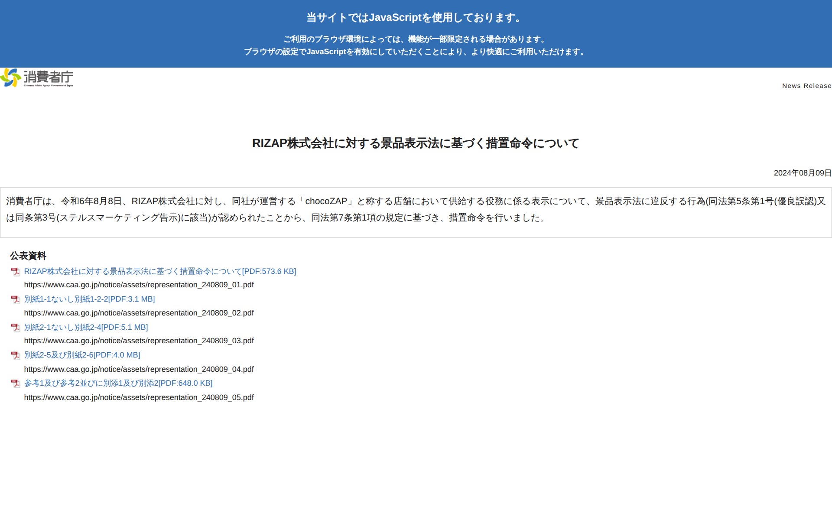Click PDF icon beside 別紙1-1ないし別紙1-2-2
This screenshot has height=520, width=832.
pyautogui.click(x=16, y=299)
